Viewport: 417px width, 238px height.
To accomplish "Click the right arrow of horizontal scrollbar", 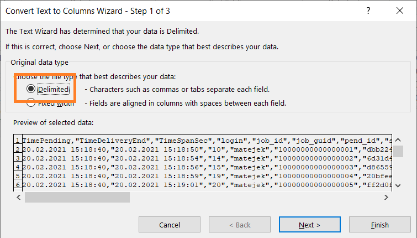I will (387, 197).
